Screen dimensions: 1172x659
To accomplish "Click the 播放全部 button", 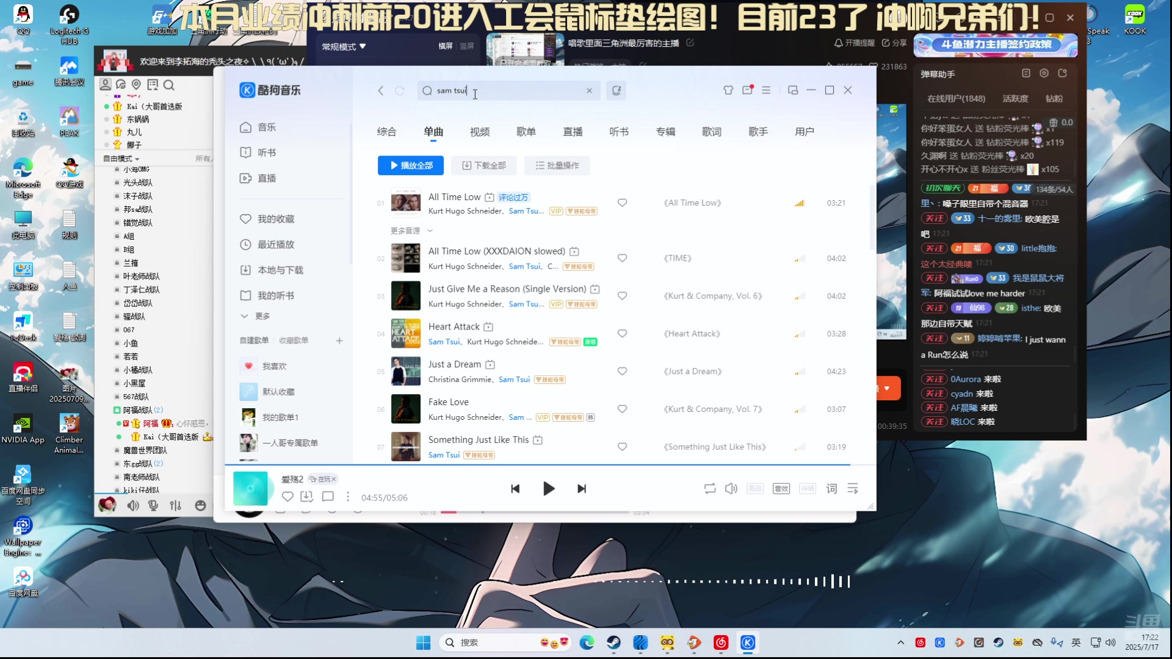I will [x=411, y=165].
